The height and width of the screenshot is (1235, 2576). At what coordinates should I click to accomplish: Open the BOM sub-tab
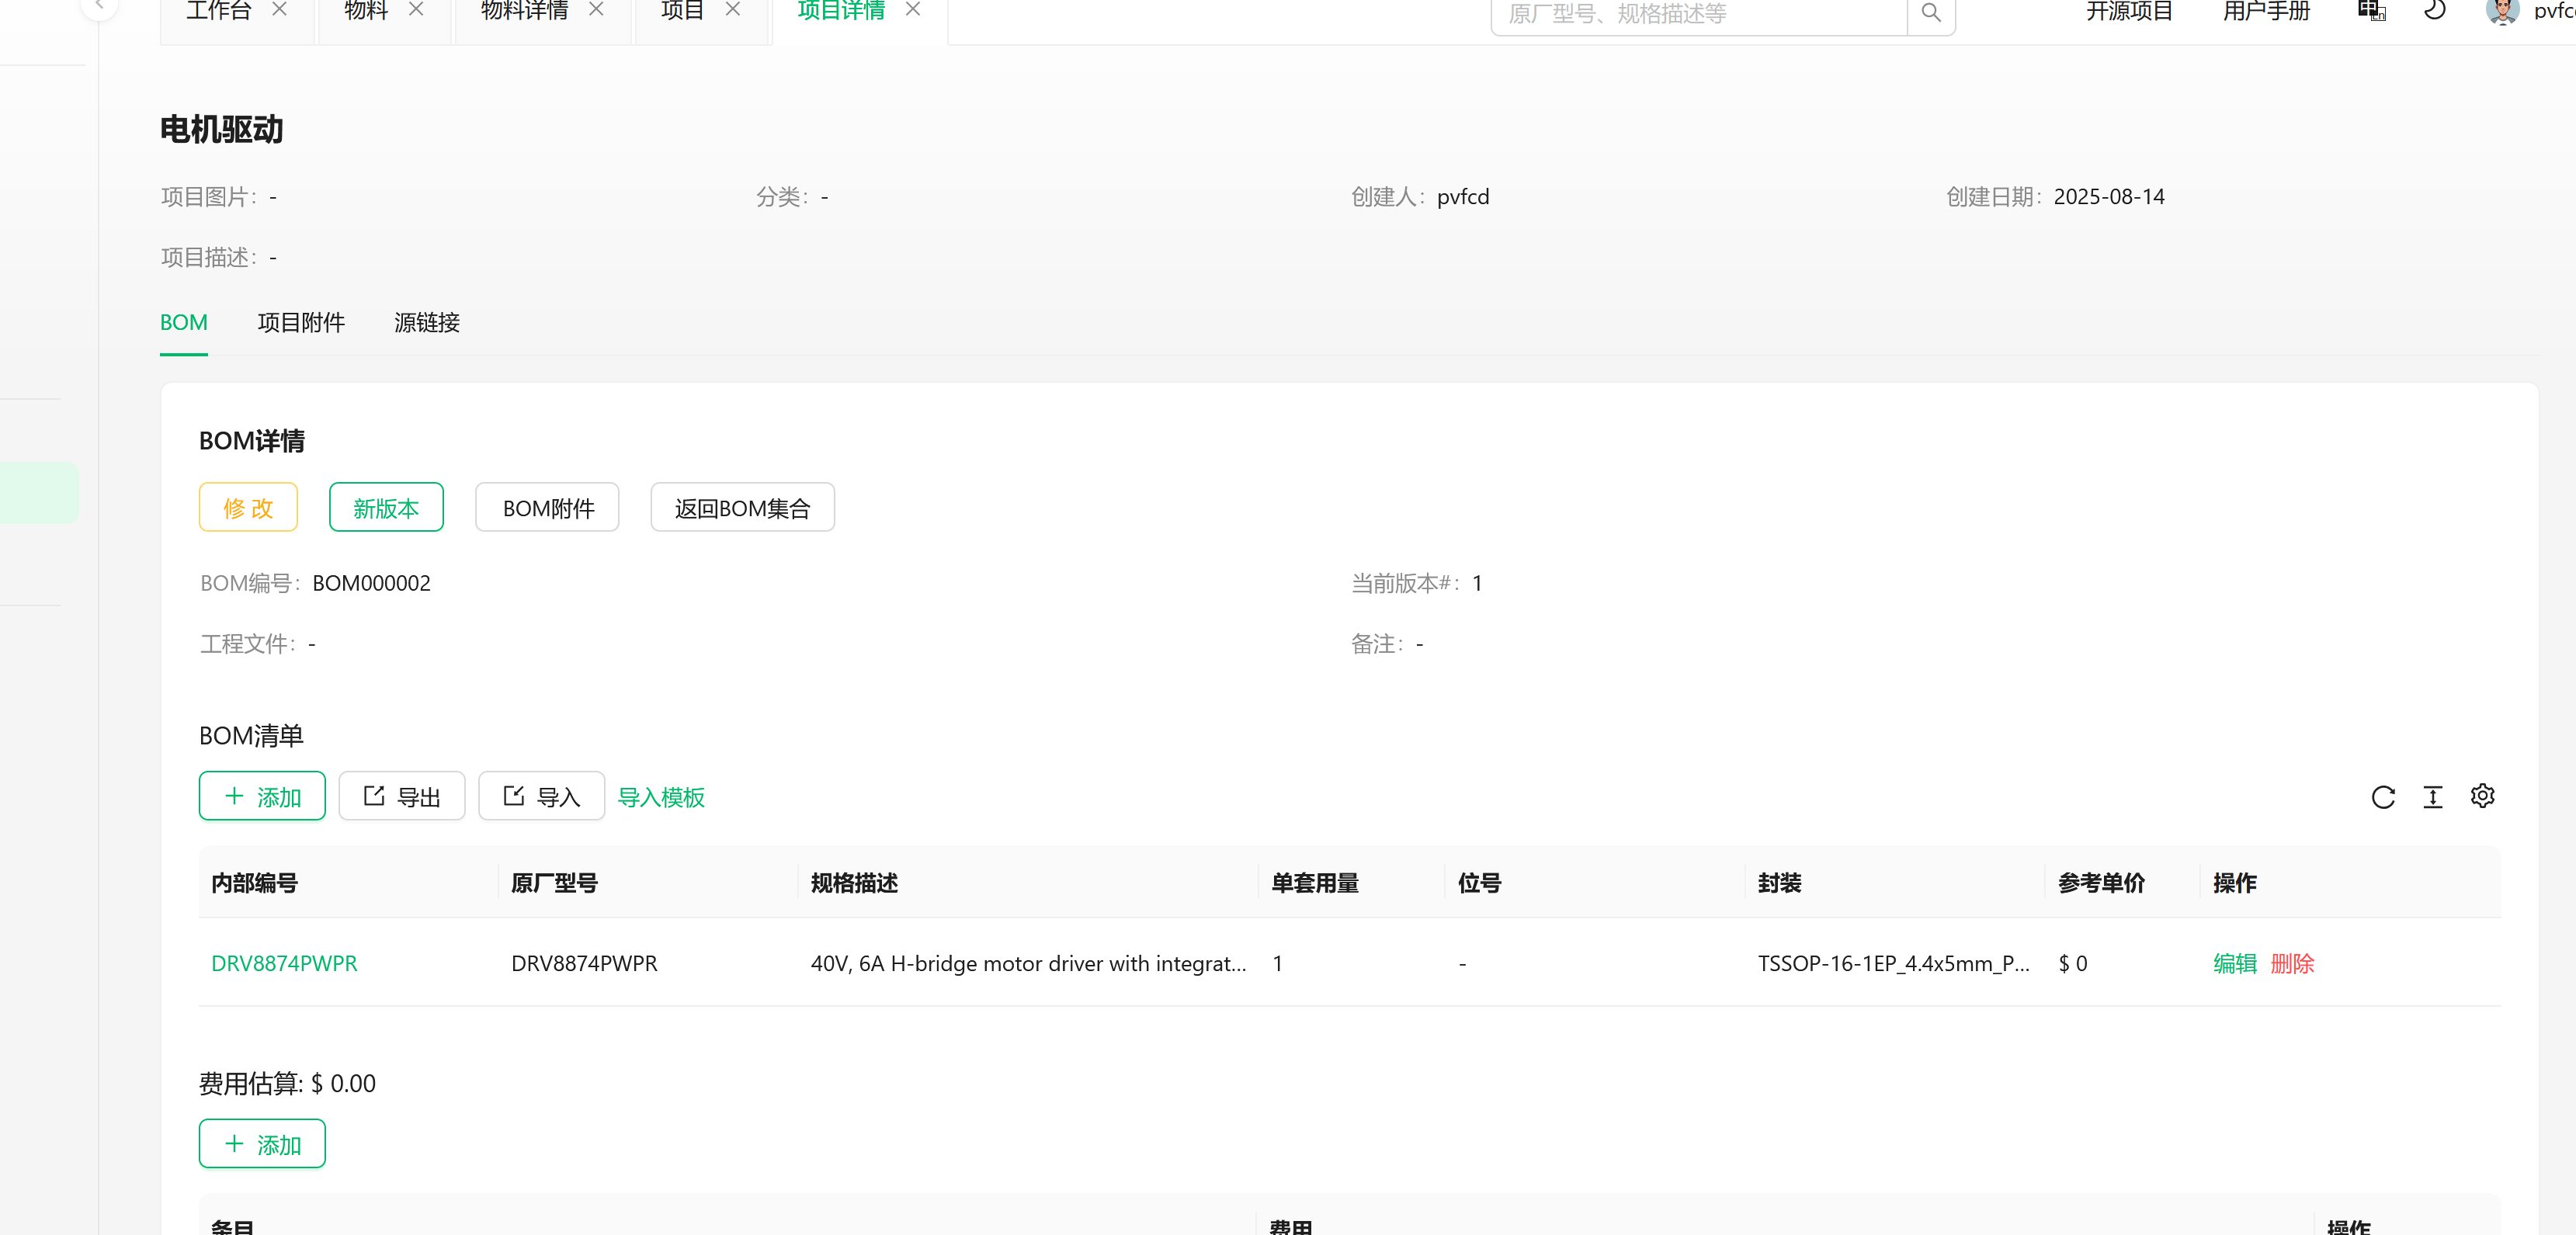pyautogui.click(x=184, y=323)
